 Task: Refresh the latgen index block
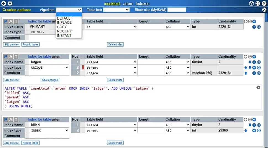coord(246,56)
